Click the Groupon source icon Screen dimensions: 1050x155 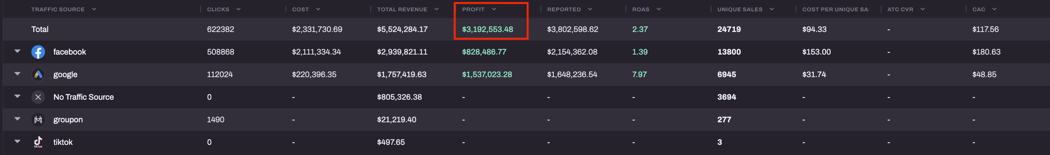pos(38,120)
